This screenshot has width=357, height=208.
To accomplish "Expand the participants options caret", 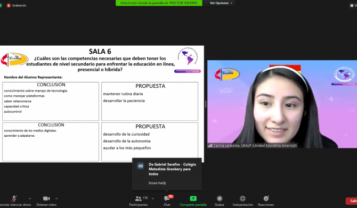I will 153,198.
